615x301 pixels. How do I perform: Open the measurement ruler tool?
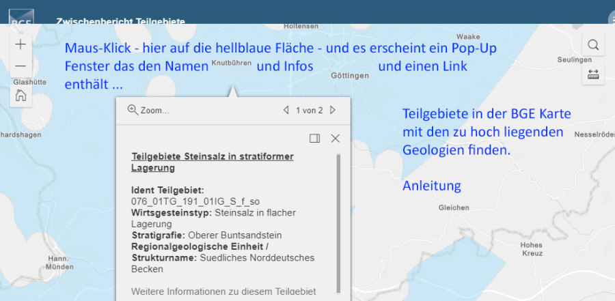point(593,74)
